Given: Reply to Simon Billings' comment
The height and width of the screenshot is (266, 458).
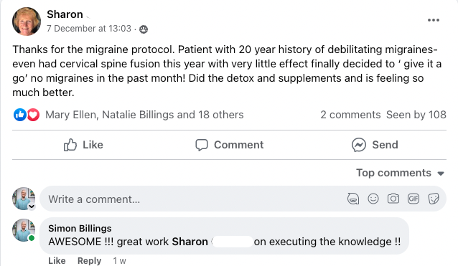Looking at the screenshot, I should [90, 260].
